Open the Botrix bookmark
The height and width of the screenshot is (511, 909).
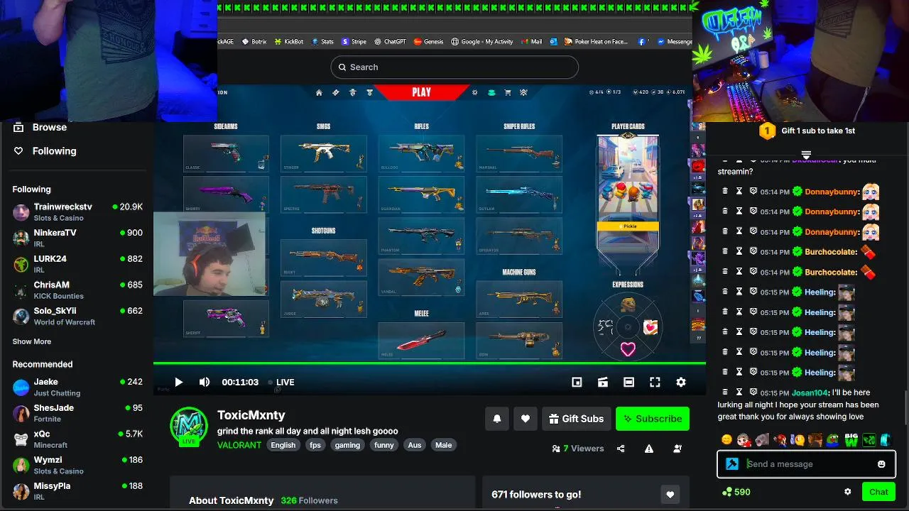[254, 42]
